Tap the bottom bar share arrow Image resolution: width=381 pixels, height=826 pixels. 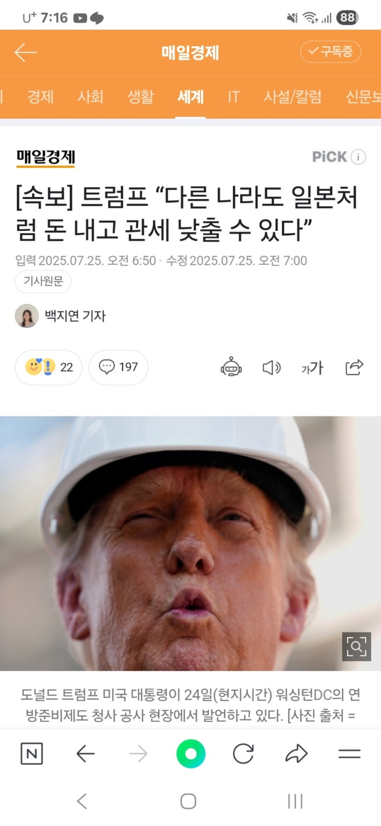click(296, 754)
